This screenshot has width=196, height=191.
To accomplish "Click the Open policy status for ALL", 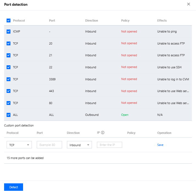I will (x=125, y=115).
